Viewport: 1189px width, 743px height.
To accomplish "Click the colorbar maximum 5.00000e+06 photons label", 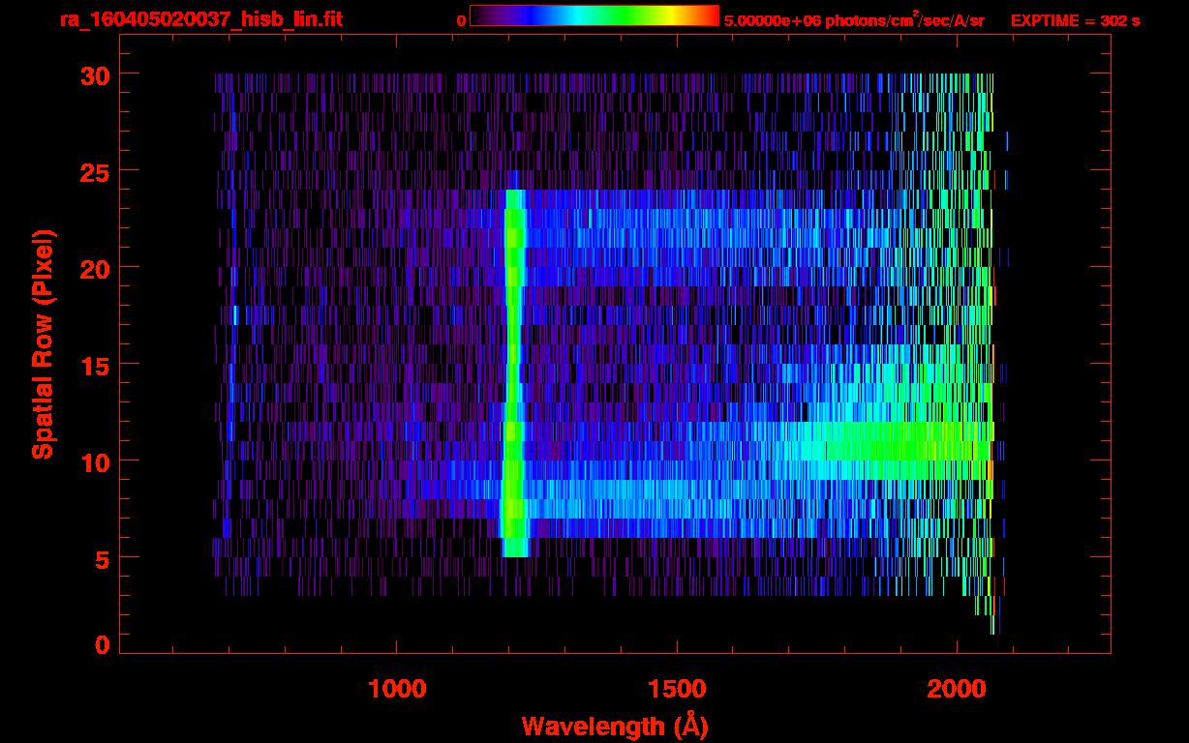I will 854,19.
